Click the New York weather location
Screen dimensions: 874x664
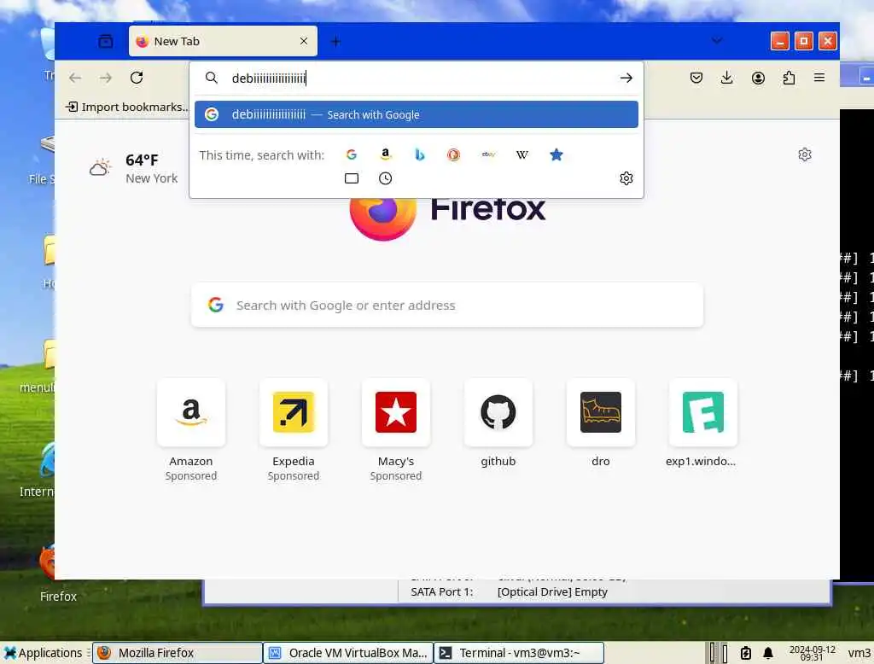[x=152, y=178]
